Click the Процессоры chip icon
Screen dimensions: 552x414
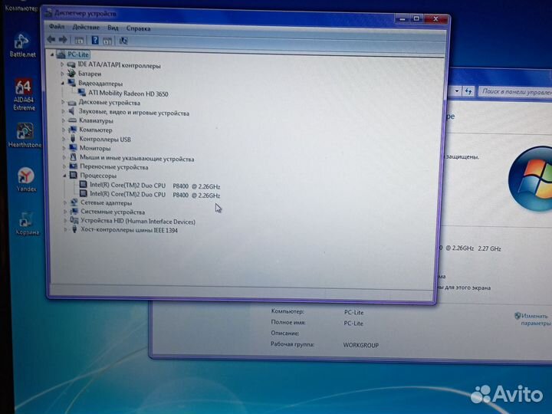coord(74,175)
